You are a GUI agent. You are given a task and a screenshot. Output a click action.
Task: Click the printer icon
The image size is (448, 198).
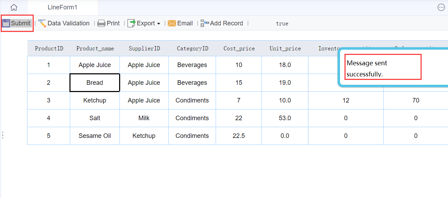click(101, 23)
